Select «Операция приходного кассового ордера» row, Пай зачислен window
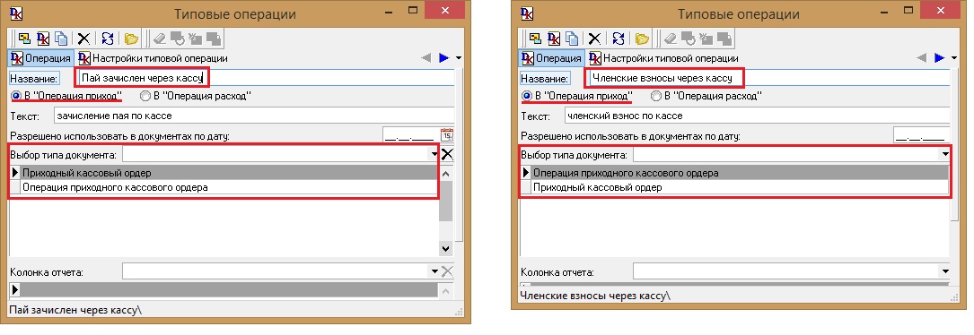This screenshot has height=335, width=974. (229, 186)
